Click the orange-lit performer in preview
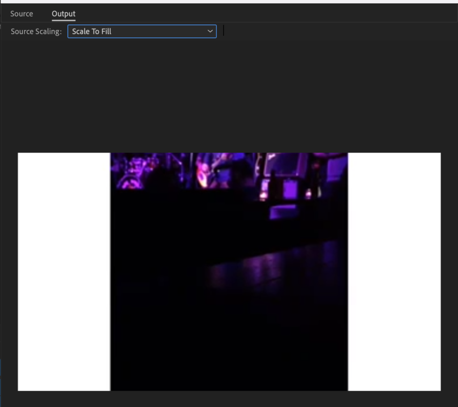Viewport: 458px width, 407px height. click(x=203, y=175)
